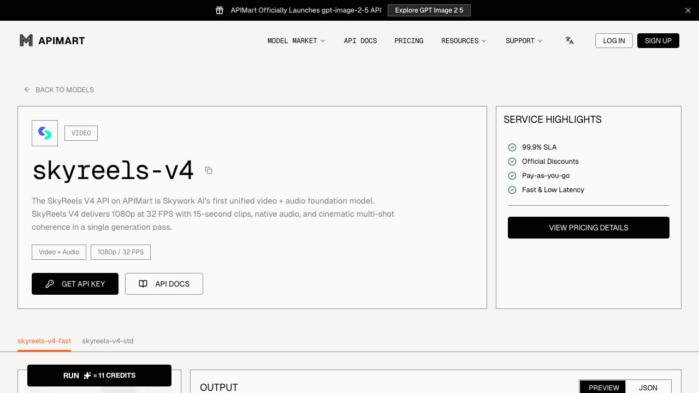The width and height of the screenshot is (699, 393).
Task: Click the Video + Audio tag
Action: 59,252
